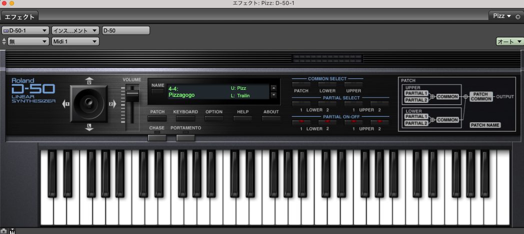Image resolution: width=524 pixels, height=234 pixels.
Task: Click patch name Pizzagogo in display
Action: [x=182, y=95]
